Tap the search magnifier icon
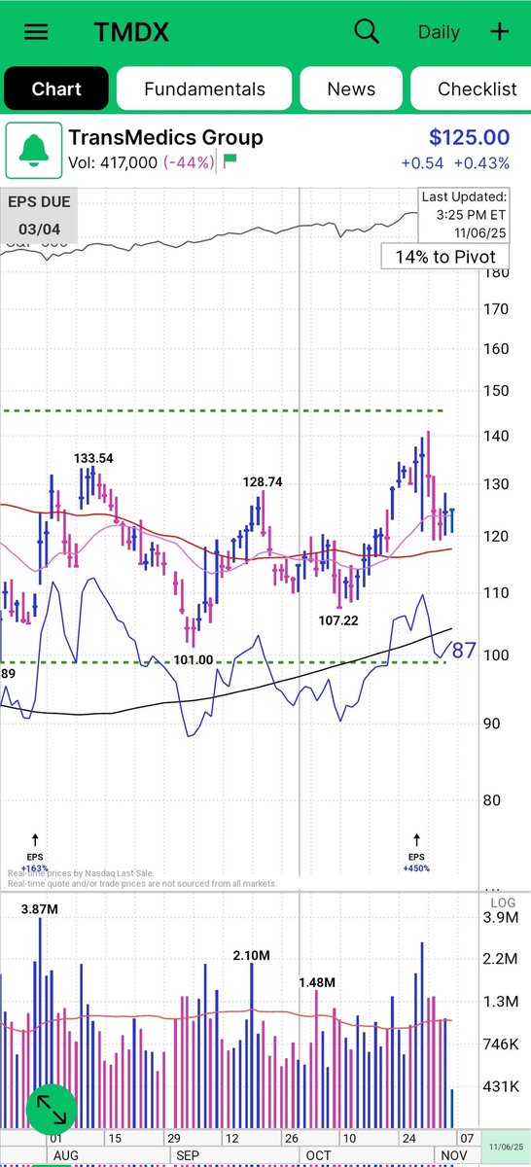 (x=367, y=31)
